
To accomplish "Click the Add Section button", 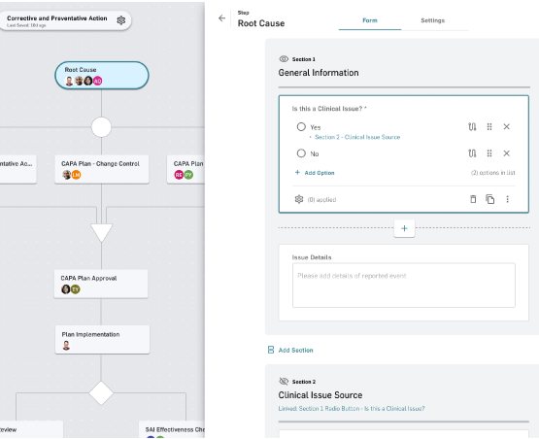I will (290, 350).
